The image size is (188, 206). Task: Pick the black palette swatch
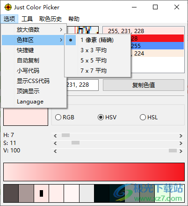tap(101, 193)
